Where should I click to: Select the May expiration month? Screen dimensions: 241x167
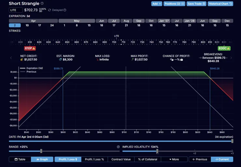tap(77, 21)
